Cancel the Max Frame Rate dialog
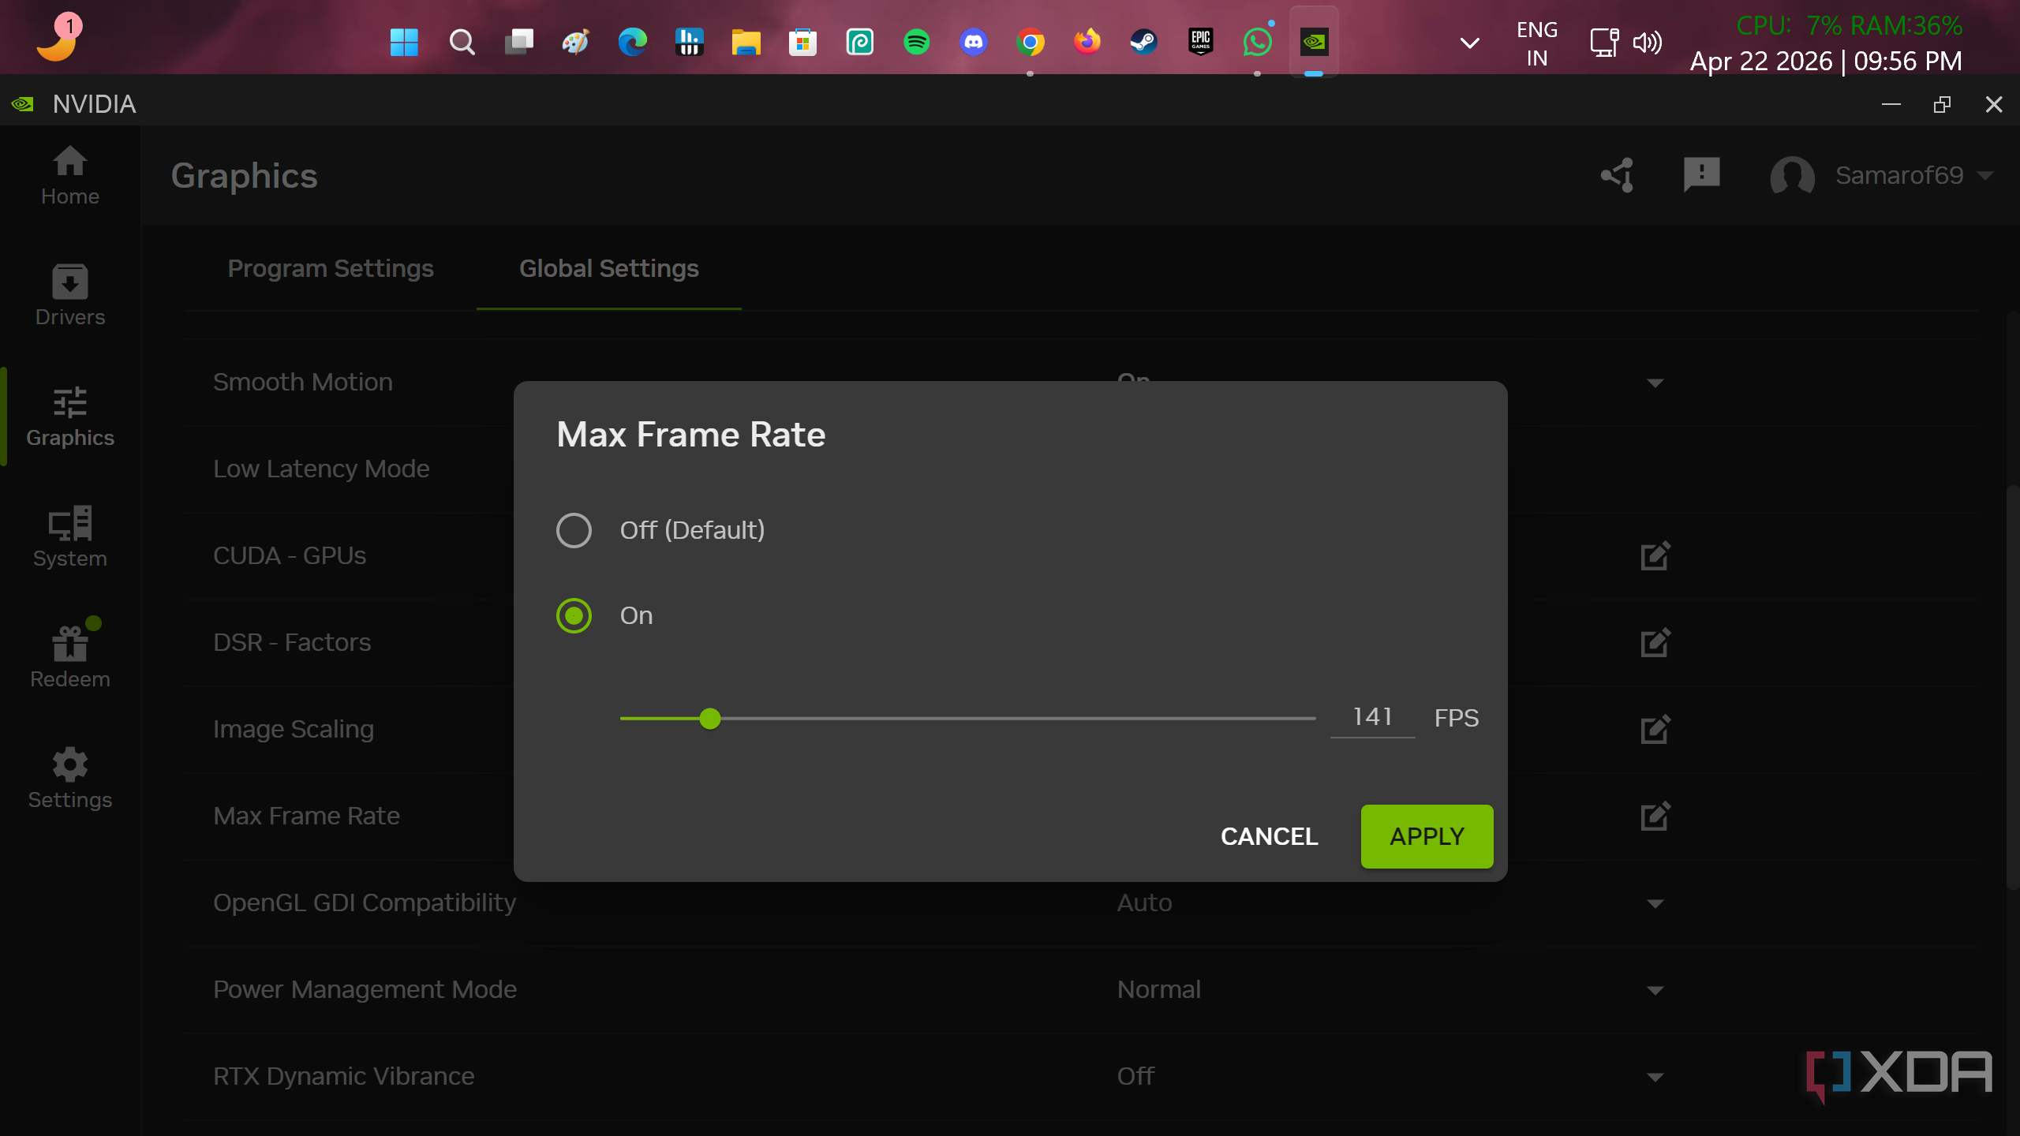This screenshot has height=1136, width=2020. point(1269,836)
